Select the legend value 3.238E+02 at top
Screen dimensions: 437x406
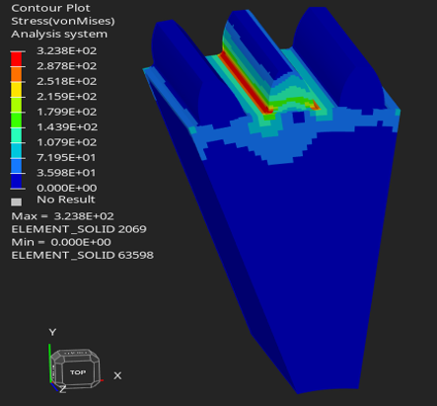pyautogui.click(x=66, y=50)
